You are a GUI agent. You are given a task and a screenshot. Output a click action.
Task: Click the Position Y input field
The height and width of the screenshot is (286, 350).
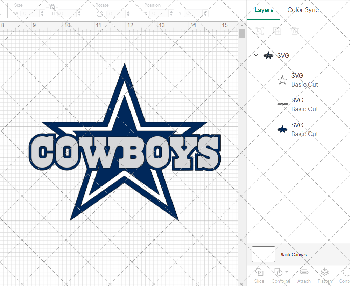coord(194,14)
